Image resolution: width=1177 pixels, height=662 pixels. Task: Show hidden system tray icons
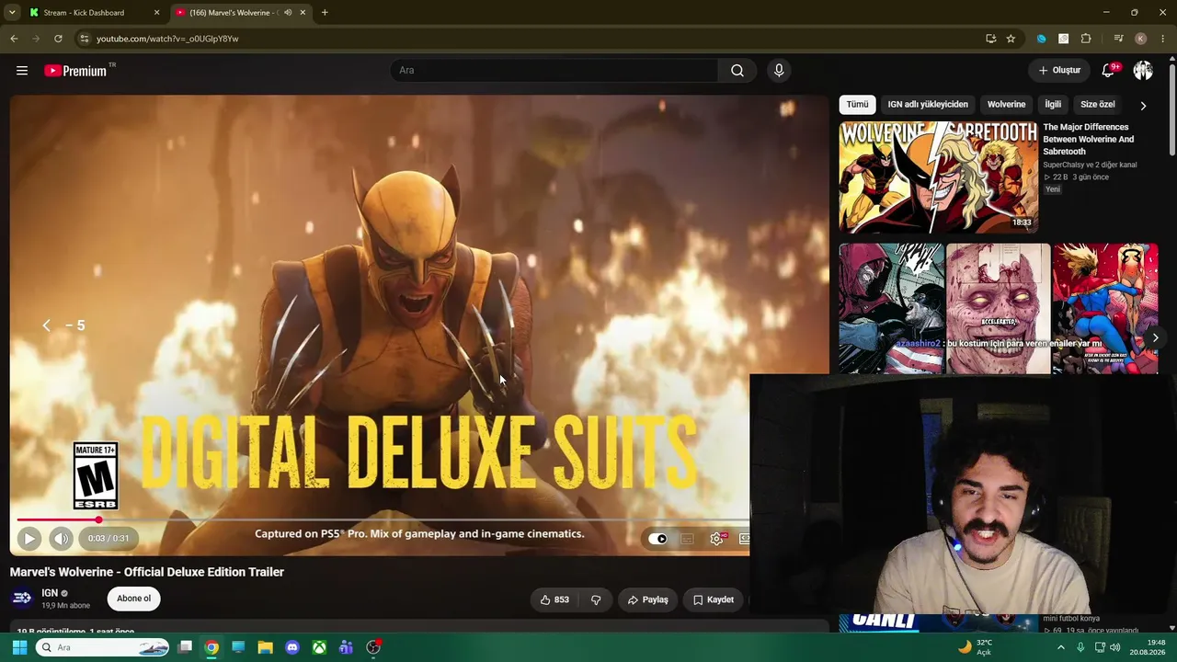pyautogui.click(x=1060, y=647)
